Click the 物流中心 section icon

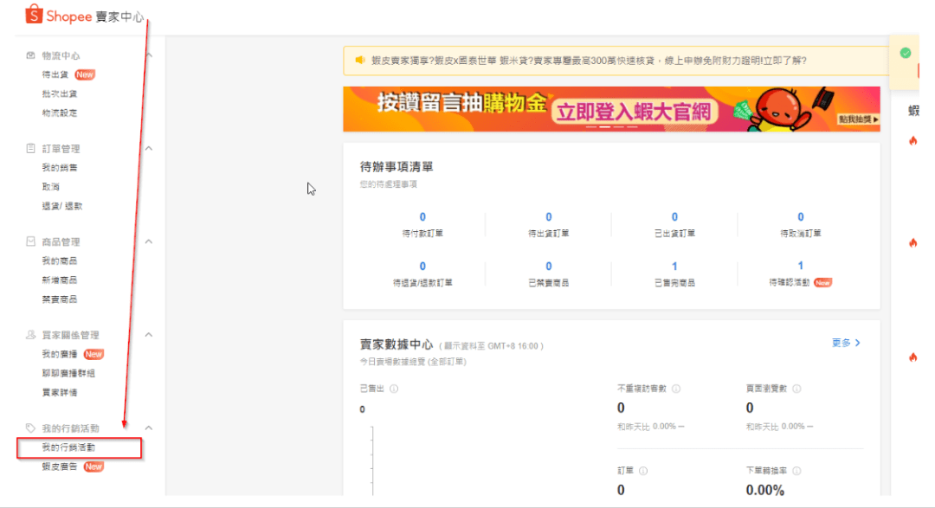tap(30, 55)
